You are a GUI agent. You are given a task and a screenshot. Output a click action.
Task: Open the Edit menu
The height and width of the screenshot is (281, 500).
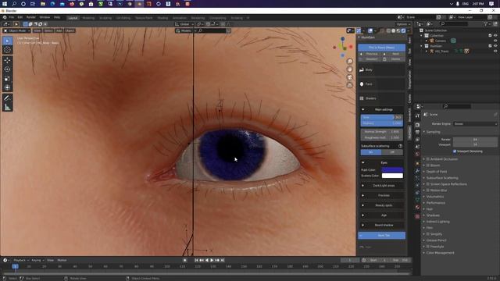point(20,17)
